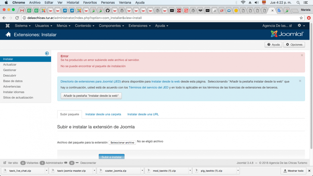Click the Wi-Fi status icon

click(243, 3)
